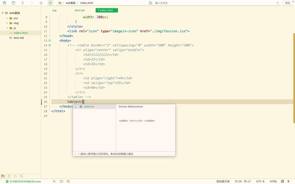Click the save file toolbar icon

[x=13, y=3]
